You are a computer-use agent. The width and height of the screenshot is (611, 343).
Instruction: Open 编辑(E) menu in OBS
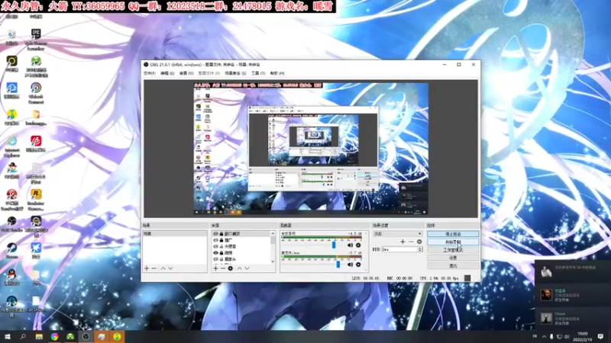pyautogui.click(x=167, y=73)
